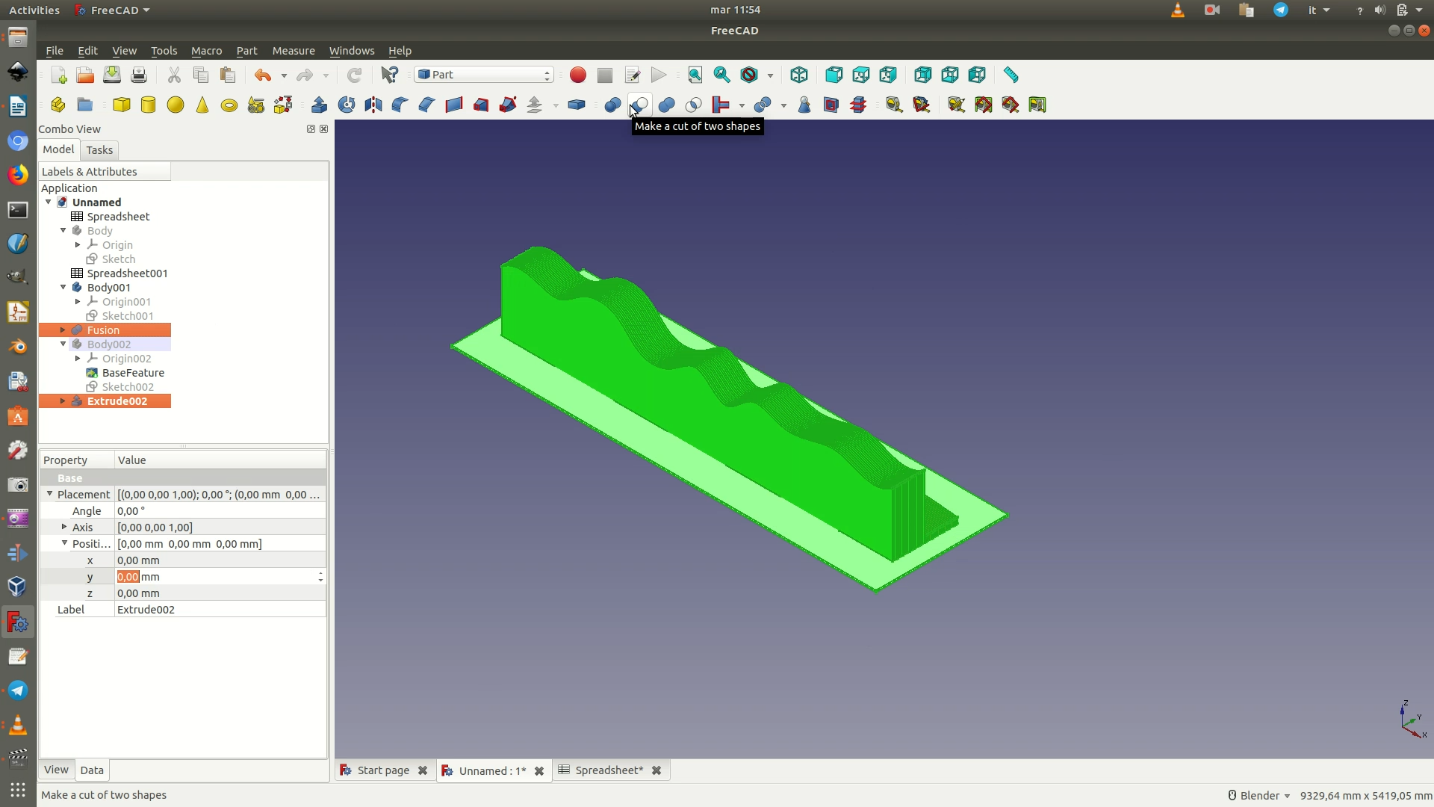The width and height of the screenshot is (1434, 807).
Task: Open Blender navigation style selector
Action: tap(1259, 796)
